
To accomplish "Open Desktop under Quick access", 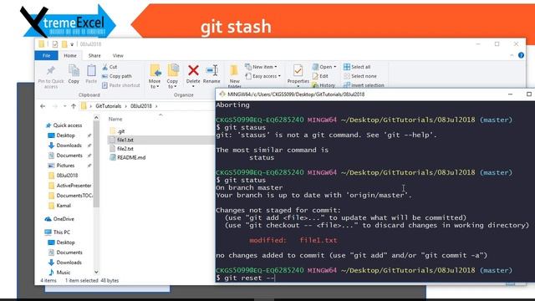I will pyautogui.click(x=65, y=135).
